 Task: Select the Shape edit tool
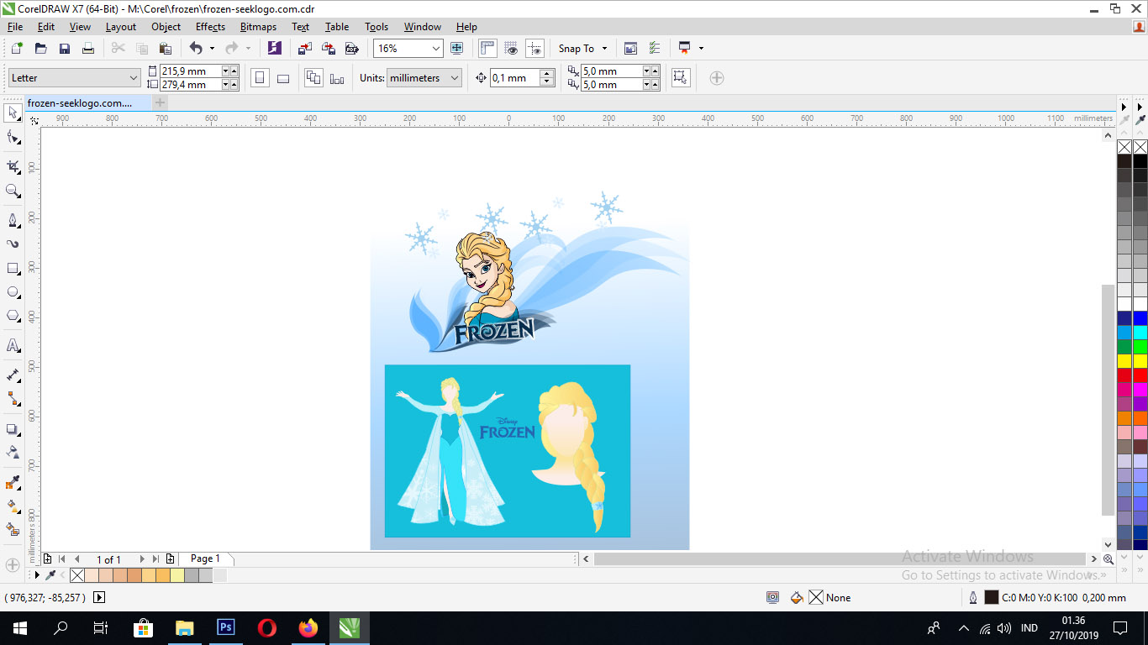click(13, 138)
